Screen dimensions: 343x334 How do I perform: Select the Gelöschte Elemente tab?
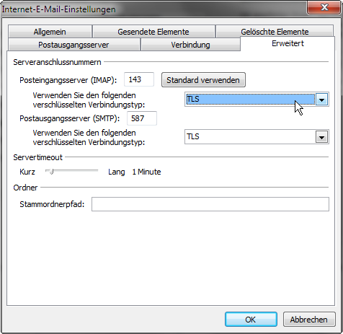(275, 32)
